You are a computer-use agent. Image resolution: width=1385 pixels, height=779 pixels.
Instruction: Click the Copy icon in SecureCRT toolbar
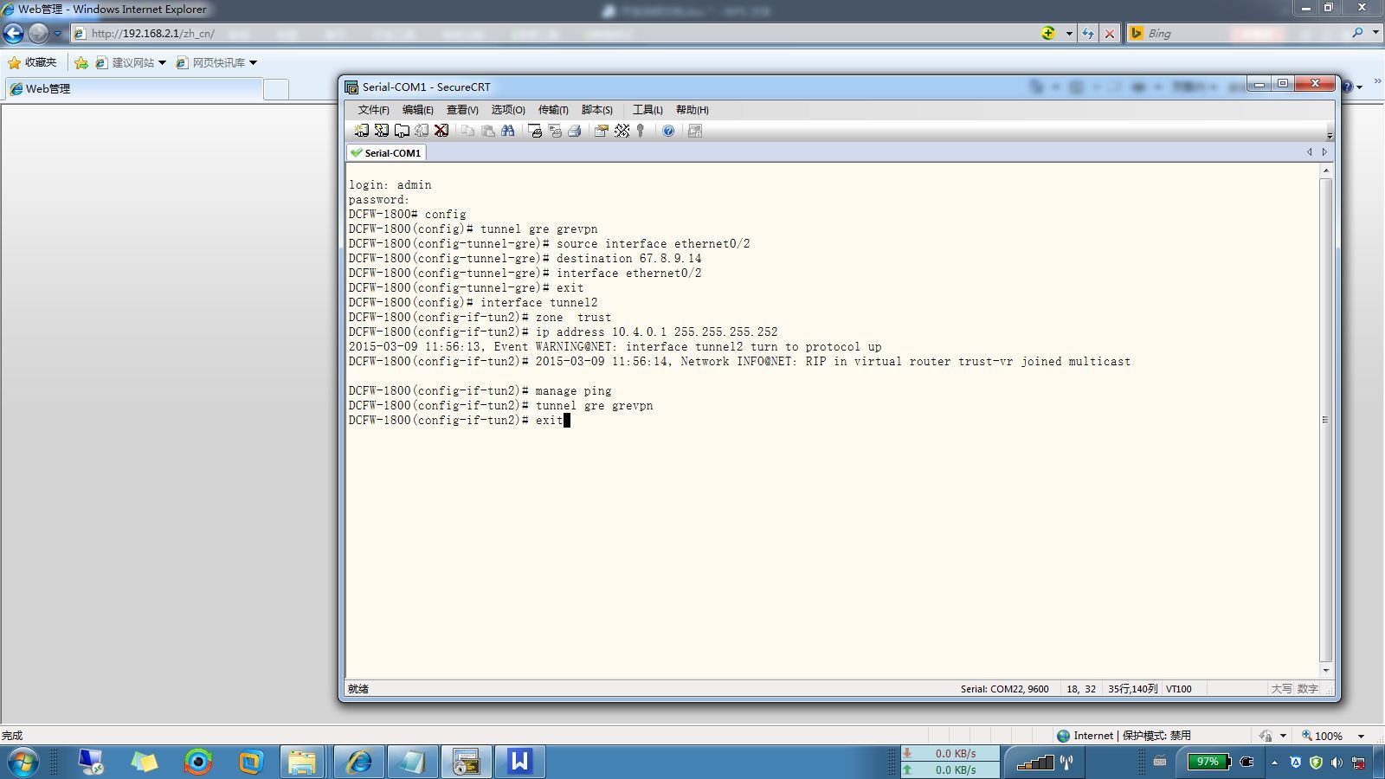tap(467, 131)
